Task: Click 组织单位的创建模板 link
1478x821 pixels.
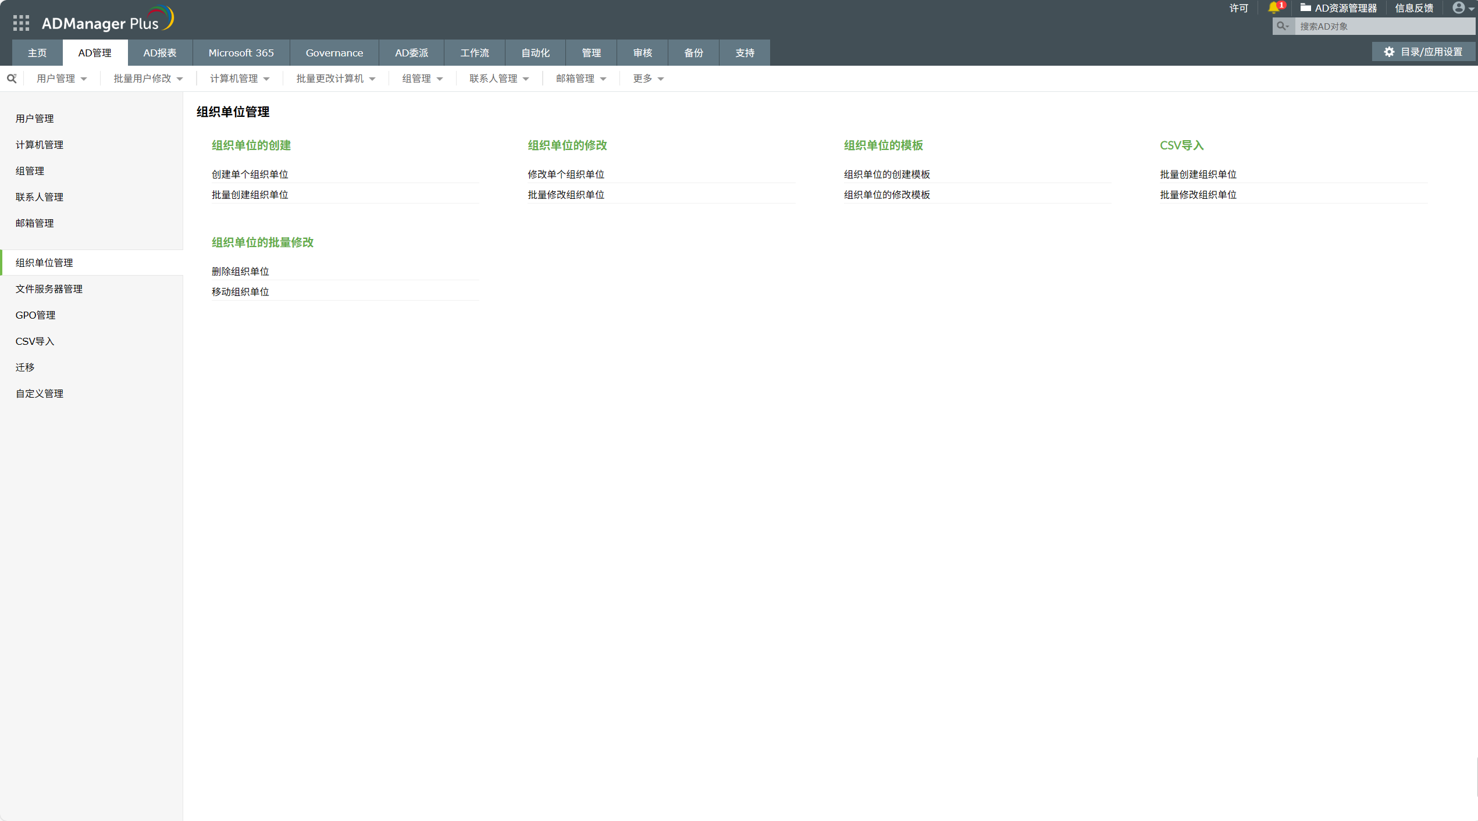Action: click(x=886, y=174)
